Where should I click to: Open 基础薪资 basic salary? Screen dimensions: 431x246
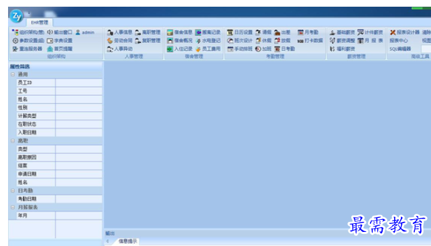(343, 32)
